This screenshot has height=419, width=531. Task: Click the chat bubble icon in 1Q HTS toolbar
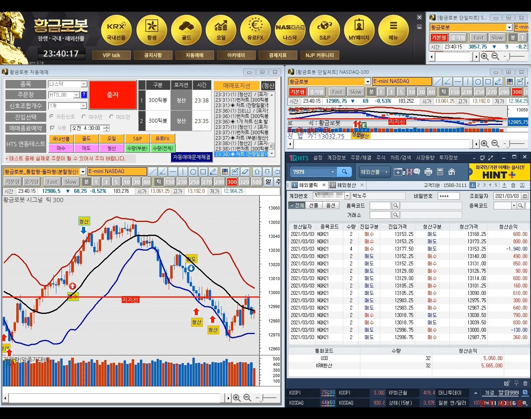417,171
